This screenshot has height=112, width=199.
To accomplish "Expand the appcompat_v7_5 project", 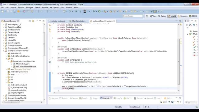I will [x=3, y=25].
